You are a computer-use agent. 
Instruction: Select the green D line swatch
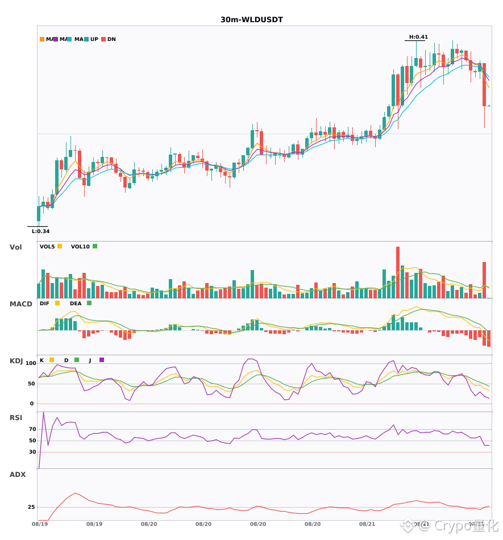click(77, 360)
